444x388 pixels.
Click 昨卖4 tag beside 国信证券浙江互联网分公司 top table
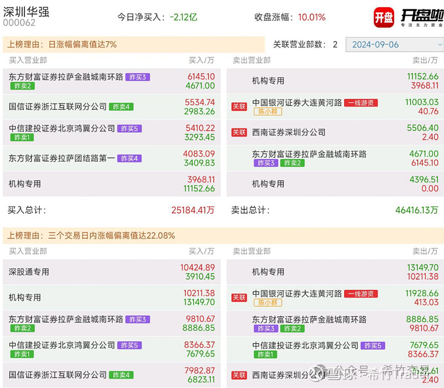[x=121, y=107]
